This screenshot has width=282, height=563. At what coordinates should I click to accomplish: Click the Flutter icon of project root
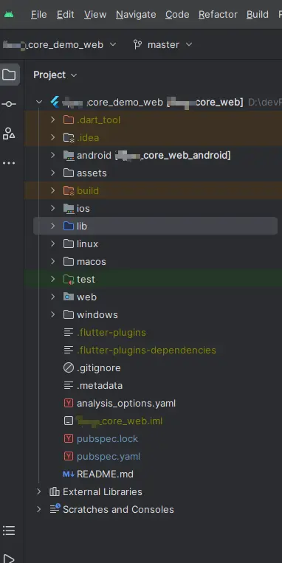pyautogui.click(x=55, y=102)
